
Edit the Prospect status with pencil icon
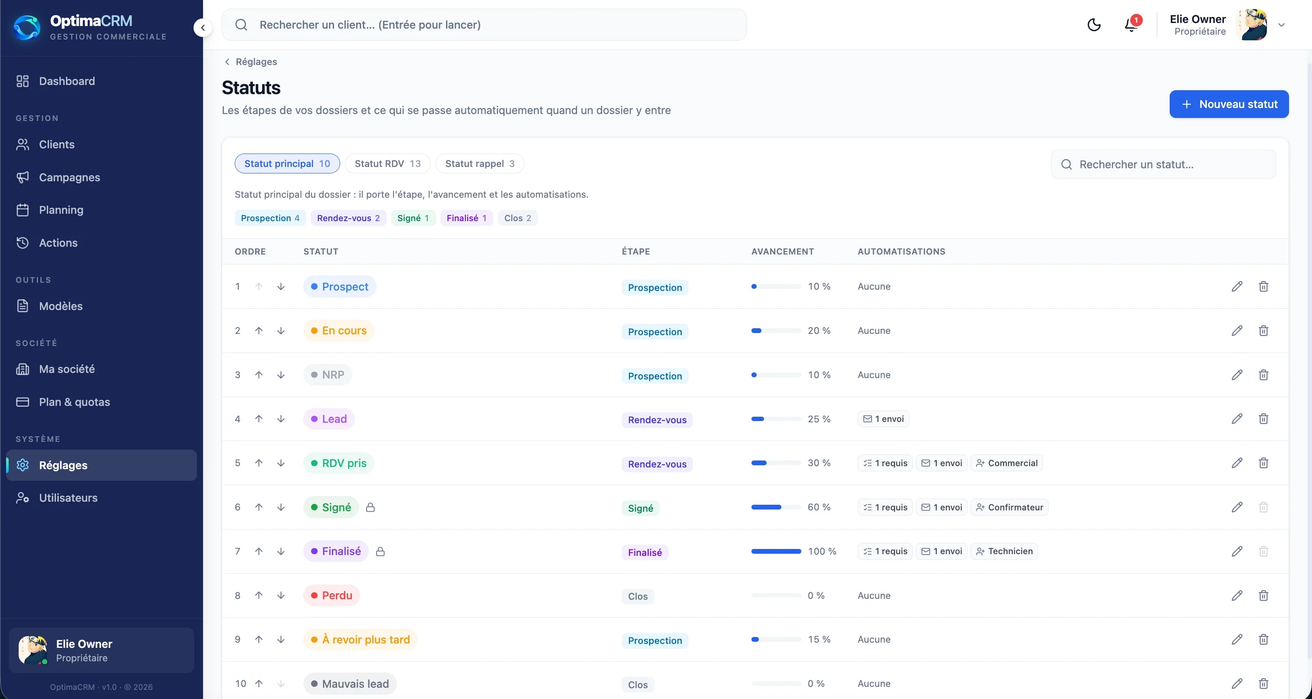1237,286
